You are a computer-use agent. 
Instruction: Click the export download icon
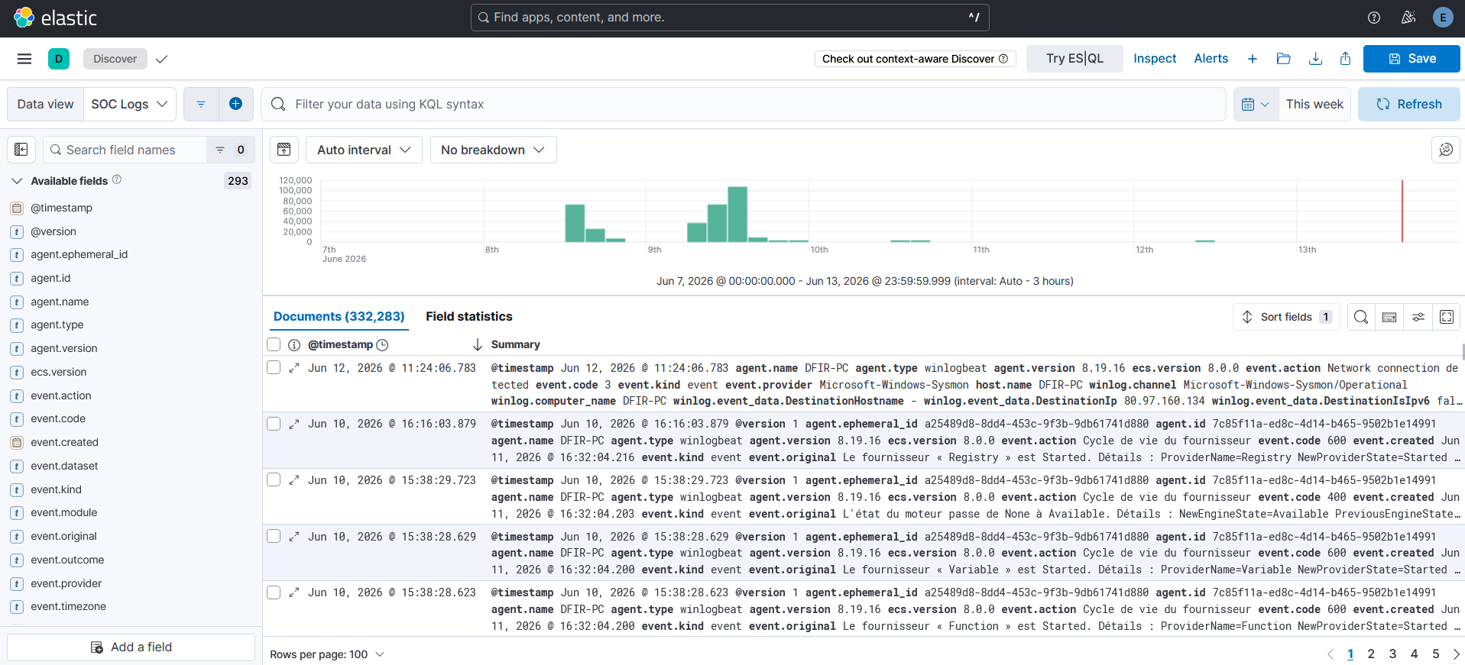(1315, 59)
